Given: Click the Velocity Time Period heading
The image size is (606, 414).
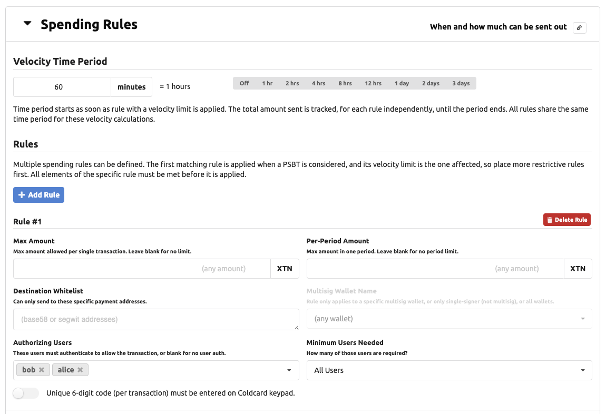Looking at the screenshot, I should [x=60, y=62].
